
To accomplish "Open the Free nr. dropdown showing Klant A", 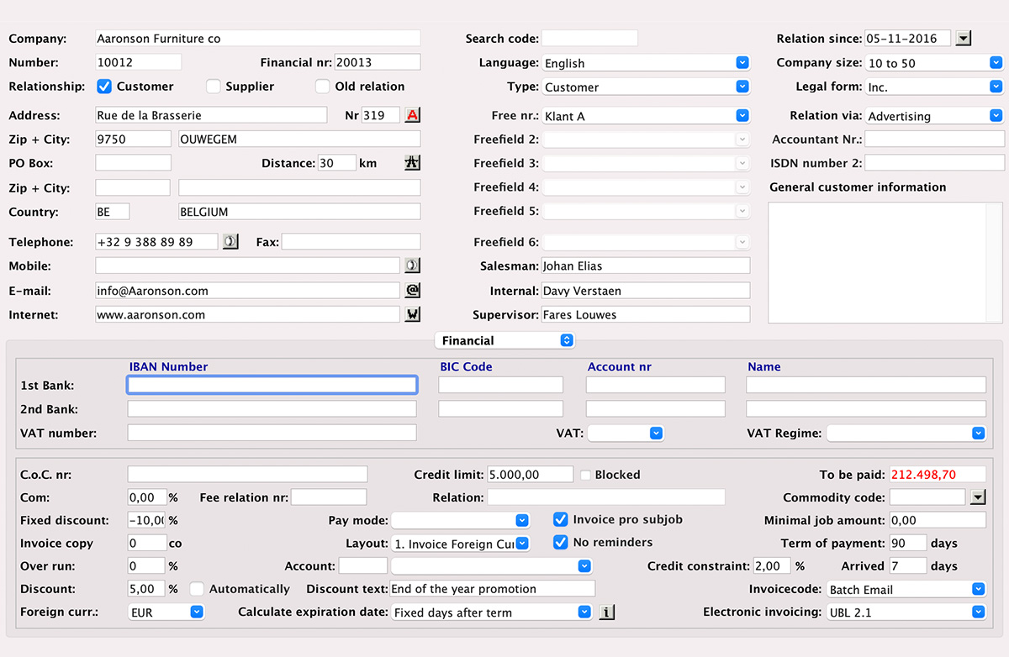I will (646, 116).
